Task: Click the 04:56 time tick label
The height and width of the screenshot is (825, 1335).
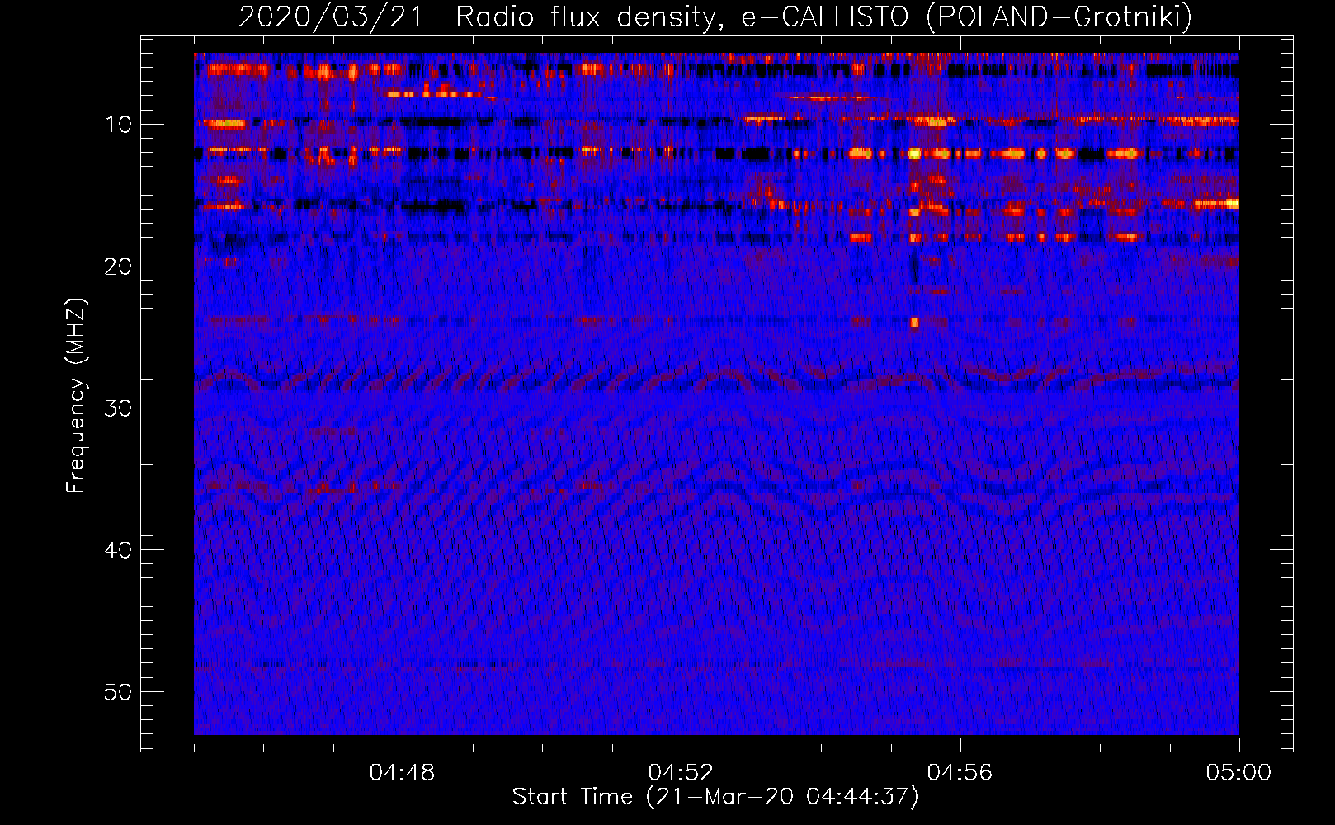Action: [x=960, y=773]
